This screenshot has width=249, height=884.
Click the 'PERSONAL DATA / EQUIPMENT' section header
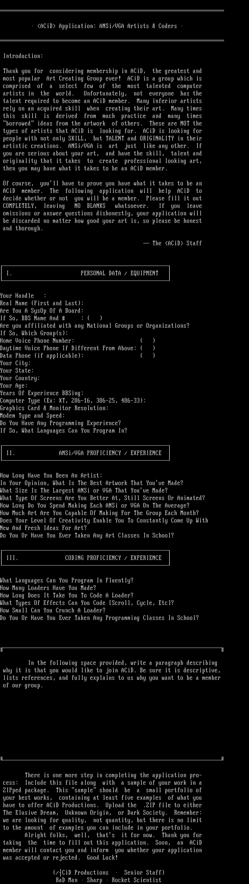[x=85, y=273]
